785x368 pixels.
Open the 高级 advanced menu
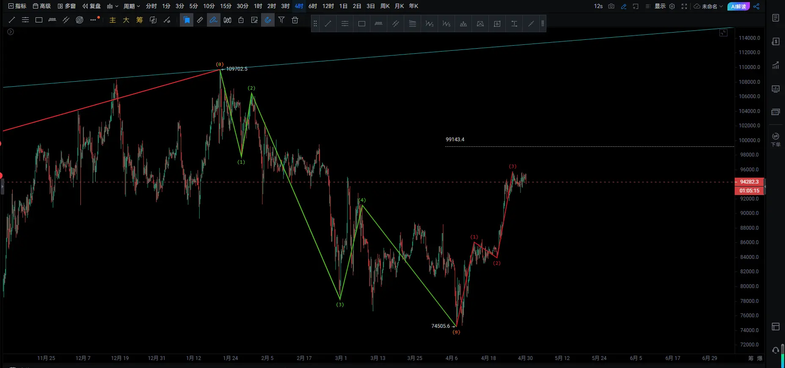point(42,6)
